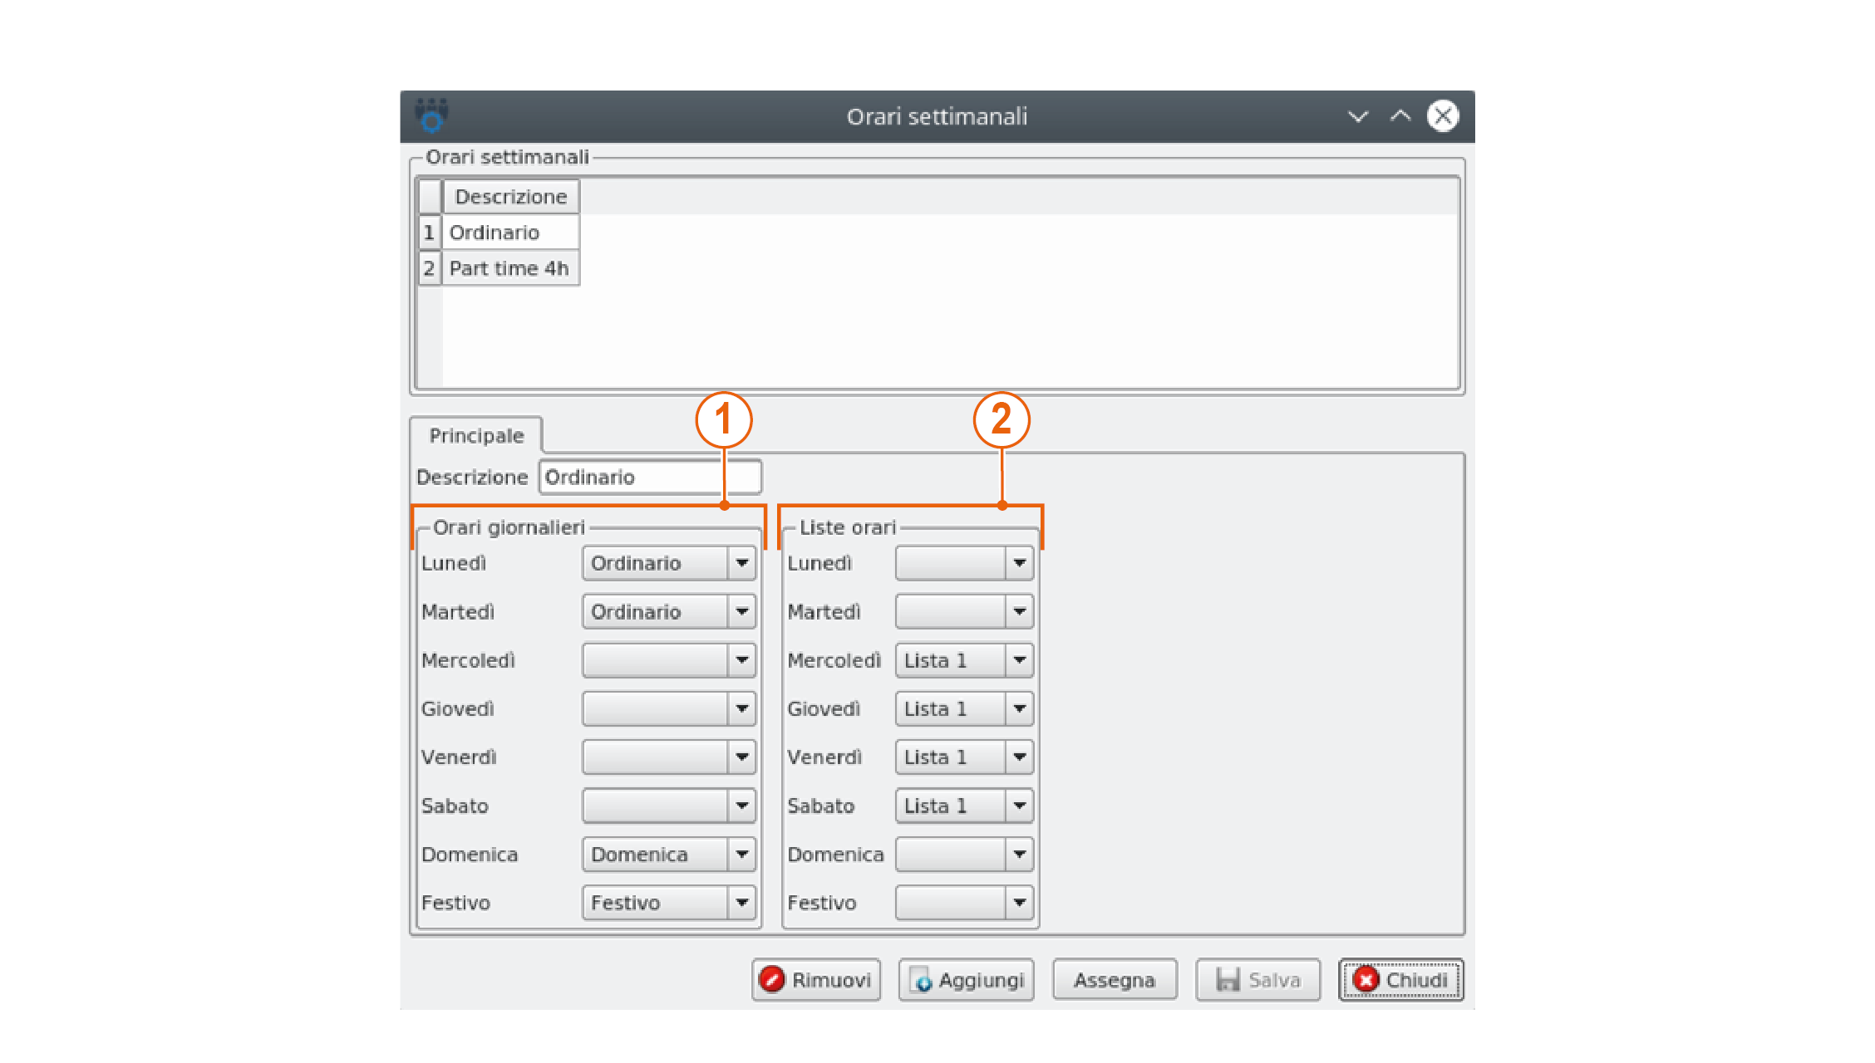Close the Orari settimanali window
This screenshot has width=1875, height=1063.
[1443, 116]
